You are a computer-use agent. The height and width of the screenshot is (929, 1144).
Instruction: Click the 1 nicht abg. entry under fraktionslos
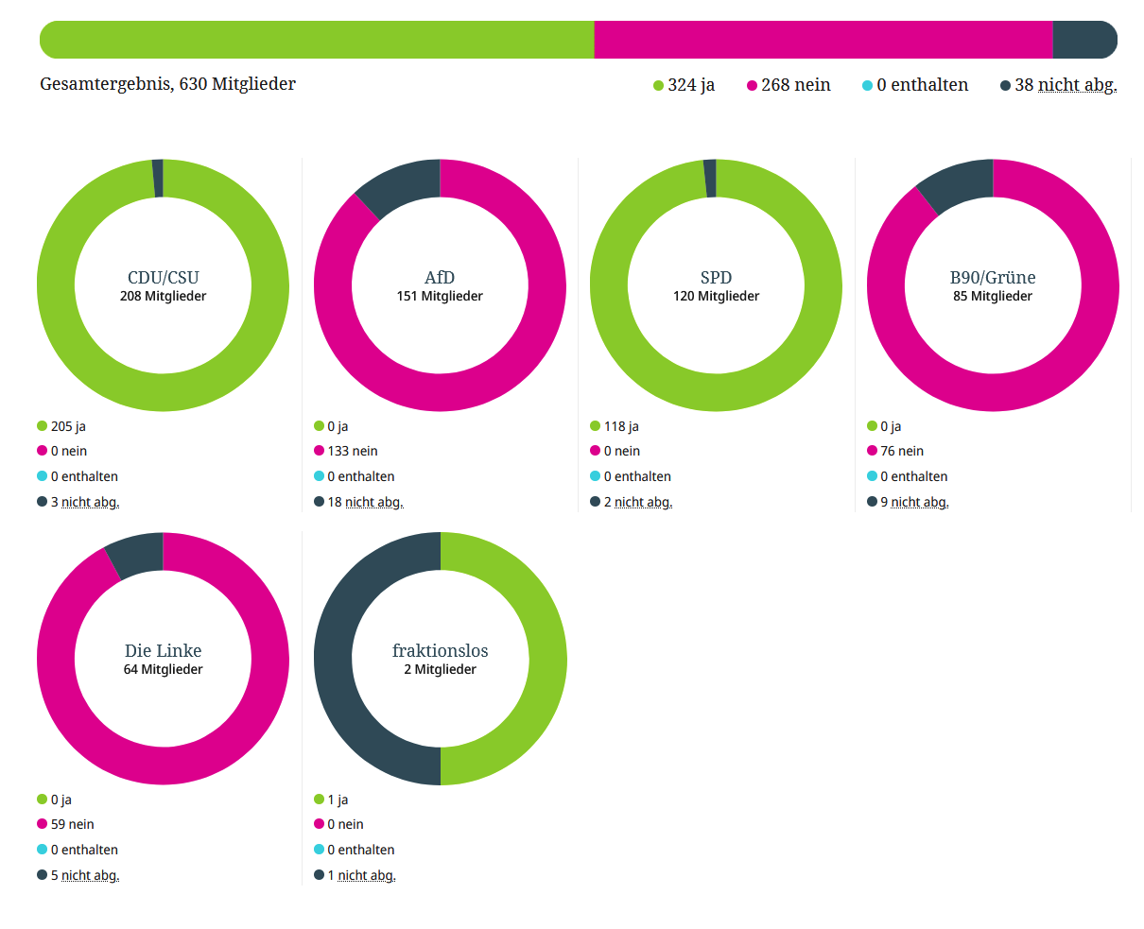pos(361,875)
